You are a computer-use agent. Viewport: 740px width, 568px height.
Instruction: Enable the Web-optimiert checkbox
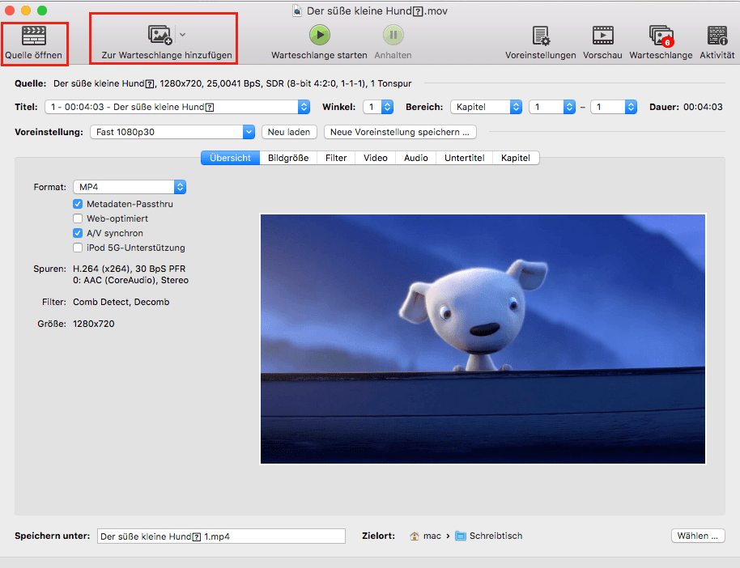click(x=79, y=218)
